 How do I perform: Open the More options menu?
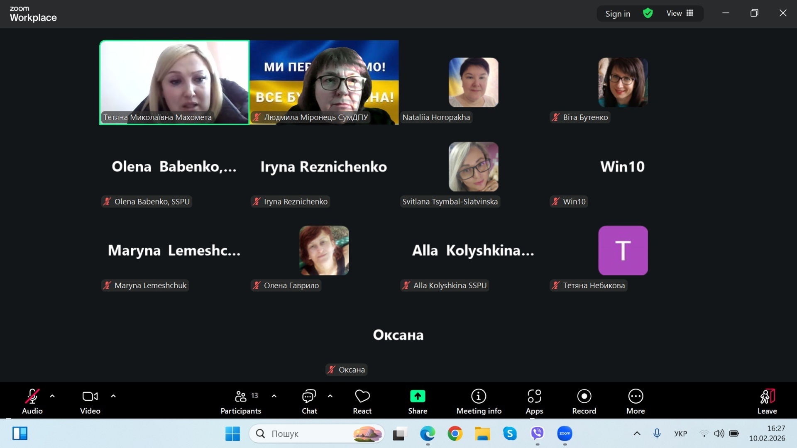pyautogui.click(x=635, y=401)
